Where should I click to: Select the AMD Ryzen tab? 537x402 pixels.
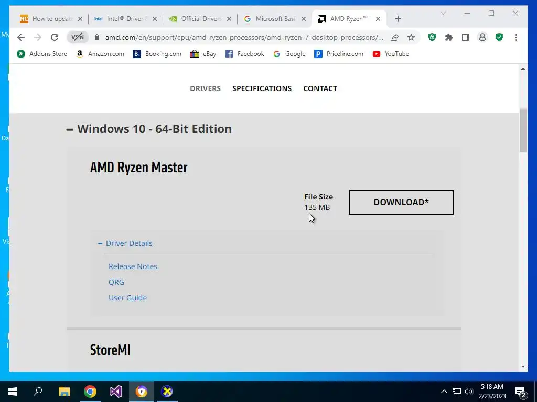click(x=348, y=19)
